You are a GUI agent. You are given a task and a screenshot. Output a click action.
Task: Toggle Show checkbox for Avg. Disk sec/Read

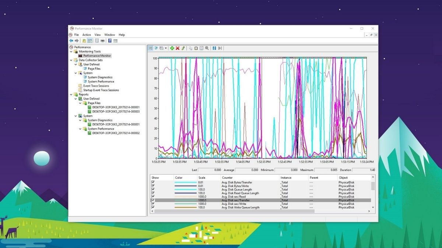(153, 197)
